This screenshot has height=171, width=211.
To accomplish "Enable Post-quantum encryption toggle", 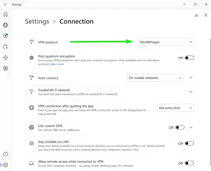I will [x=189, y=58].
